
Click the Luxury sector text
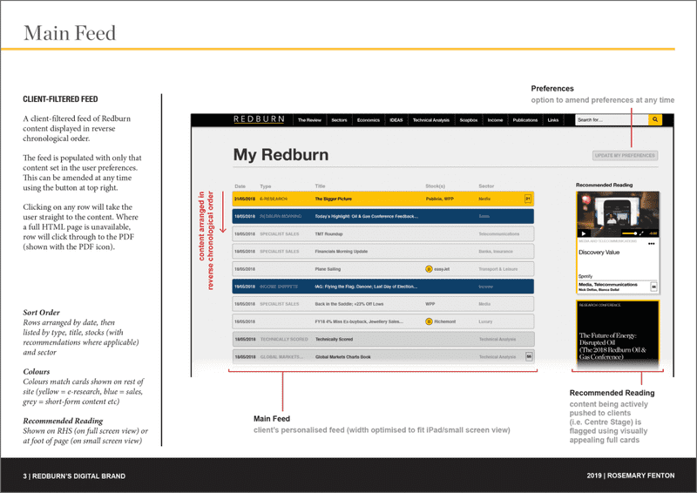[x=485, y=321]
